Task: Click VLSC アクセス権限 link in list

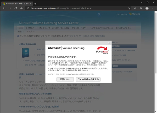Action: click(x=35, y=61)
